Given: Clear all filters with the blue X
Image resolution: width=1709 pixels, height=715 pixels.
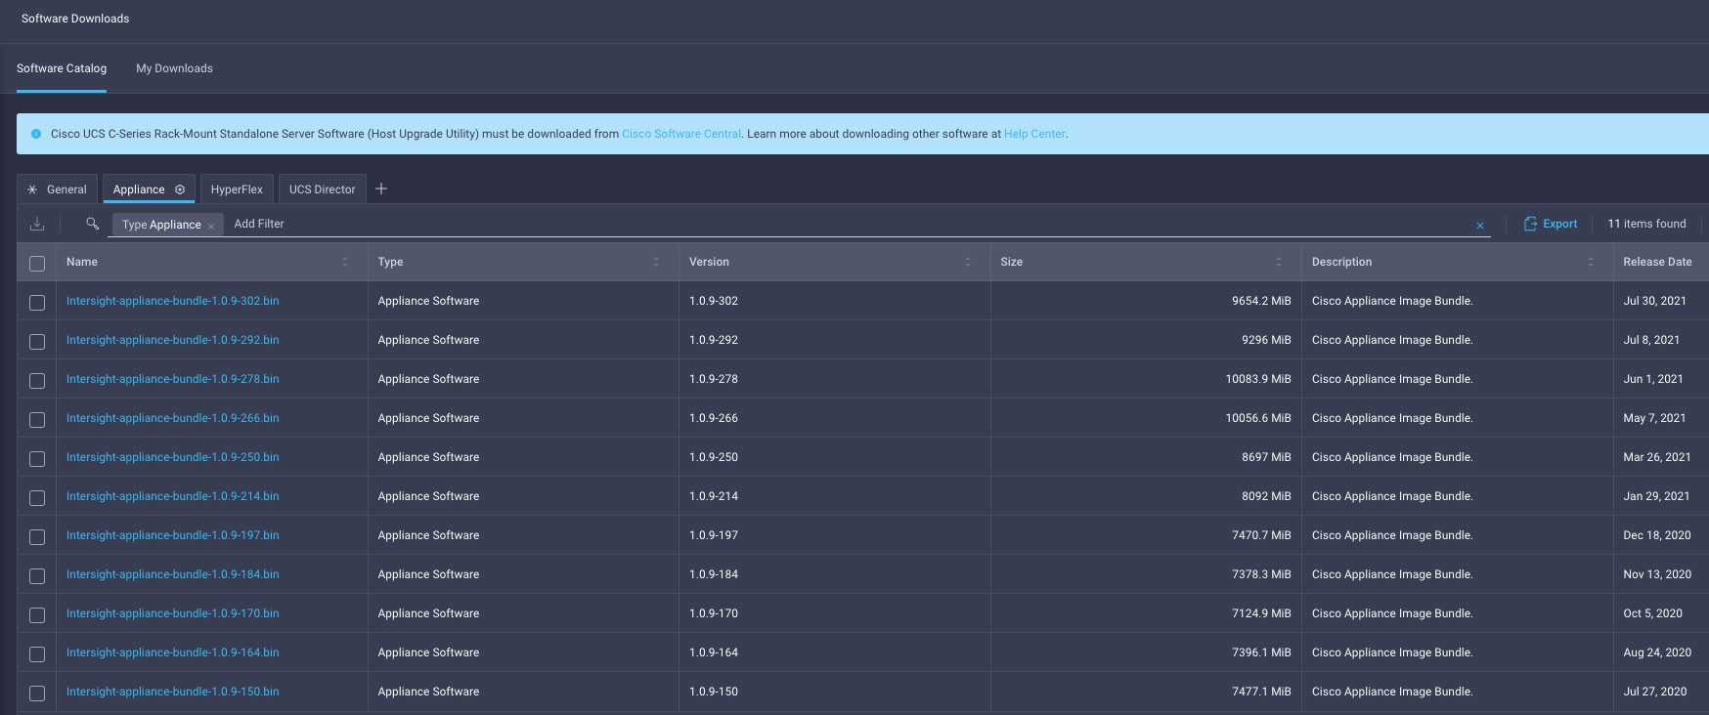Looking at the screenshot, I should [x=1480, y=226].
